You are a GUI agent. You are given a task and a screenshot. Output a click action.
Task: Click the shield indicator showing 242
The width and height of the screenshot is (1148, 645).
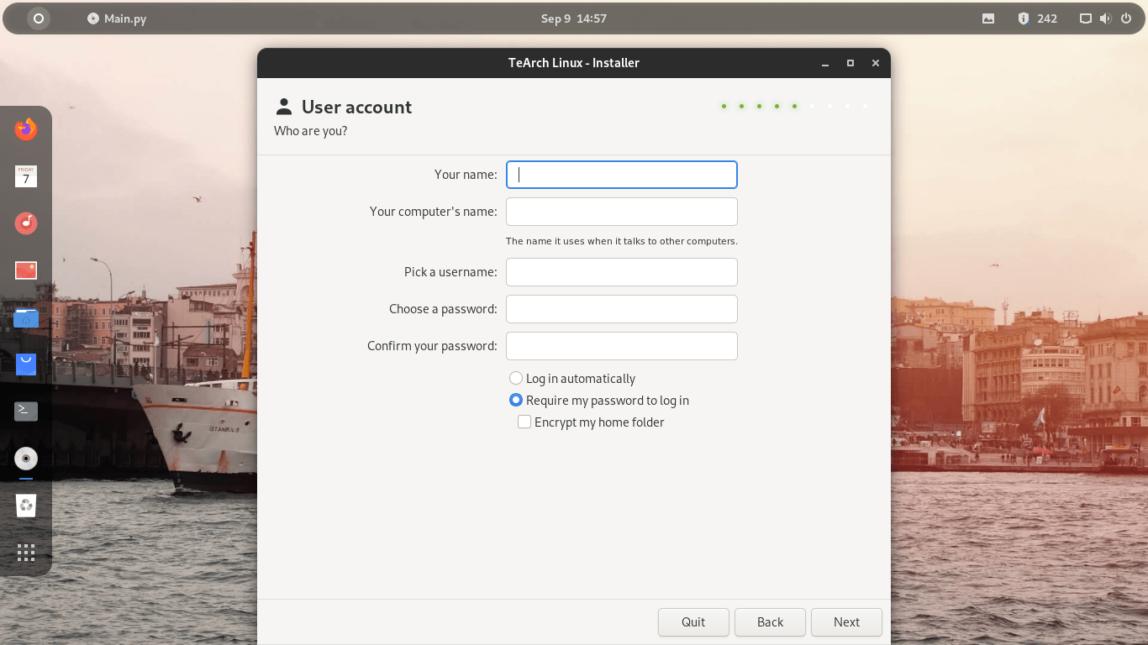pyautogui.click(x=1037, y=18)
